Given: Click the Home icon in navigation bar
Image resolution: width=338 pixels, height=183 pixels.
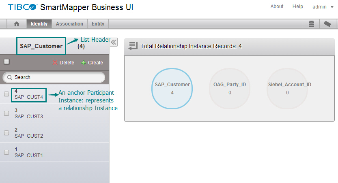Looking at the screenshot, I should click(17, 24).
